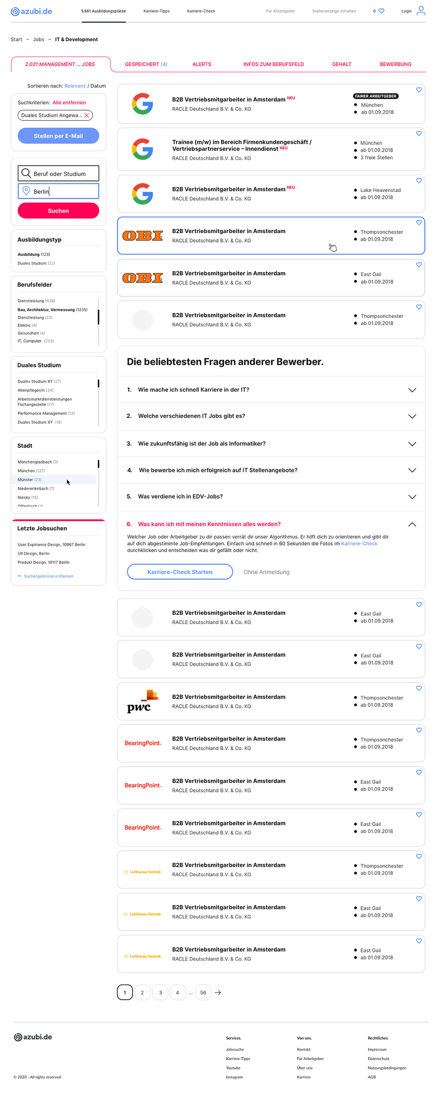Click the azubi.de logo in header
The image size is (436, 1093).
31,11
